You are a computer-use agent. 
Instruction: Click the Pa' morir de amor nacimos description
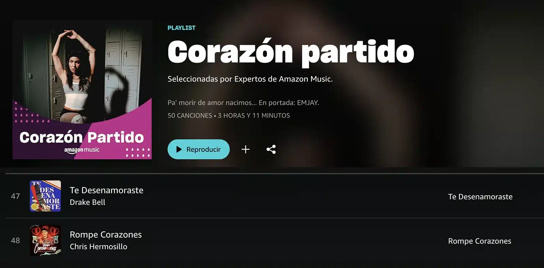pyautogui.click(x=243, y=103)
